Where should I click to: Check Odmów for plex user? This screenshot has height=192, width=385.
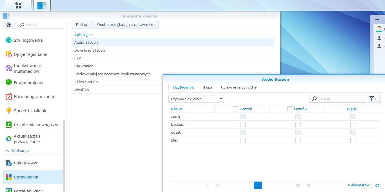[x=298, y=140]
